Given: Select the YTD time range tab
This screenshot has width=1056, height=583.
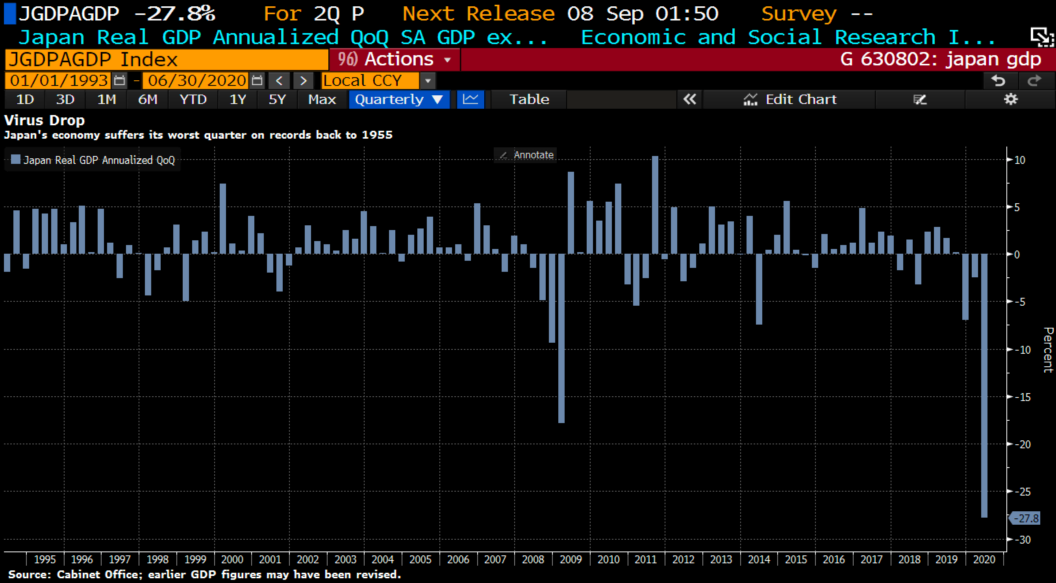Looking at the screenshot, I should (x=193, y=100).
